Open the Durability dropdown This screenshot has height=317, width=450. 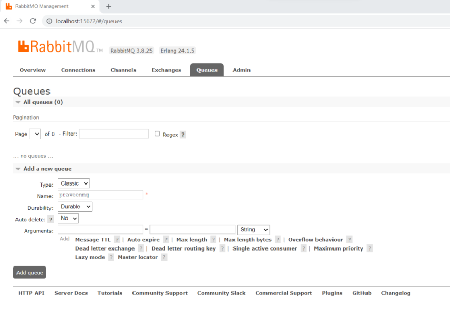pyautogui.click(x=75, y=207)
